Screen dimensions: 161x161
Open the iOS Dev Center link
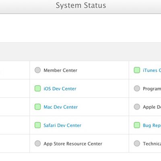pos(60,89)
